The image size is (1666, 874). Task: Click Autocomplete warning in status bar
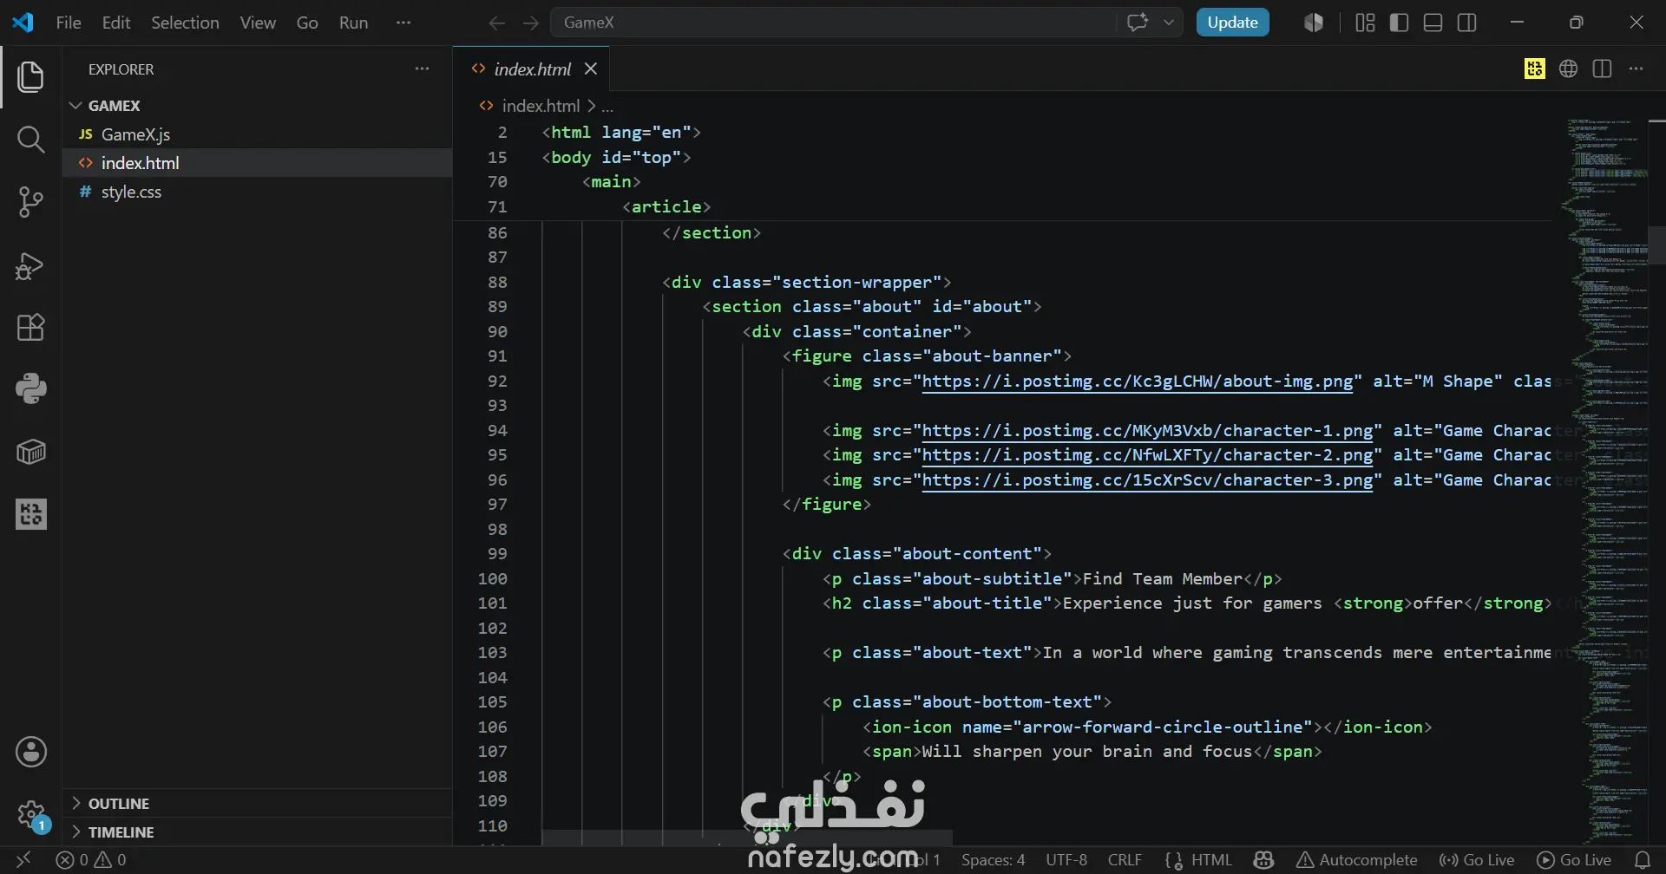(x=1357, y=859)
